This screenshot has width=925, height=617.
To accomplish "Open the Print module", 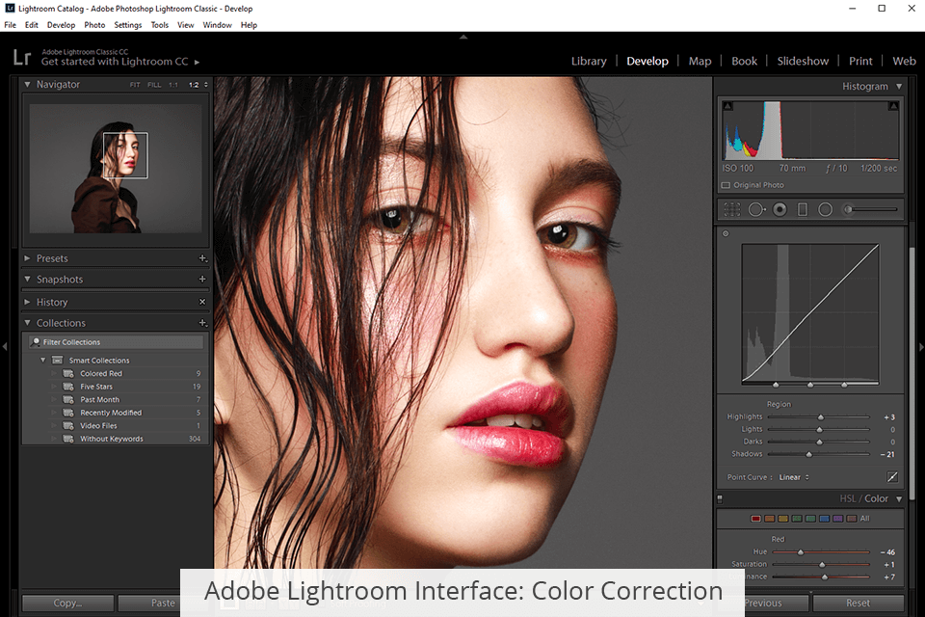I will point(860,61).
